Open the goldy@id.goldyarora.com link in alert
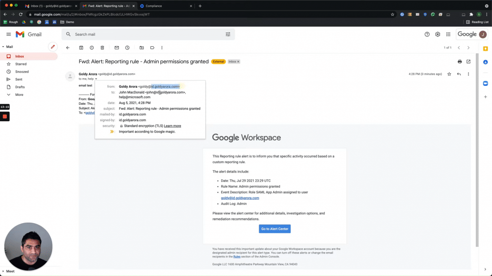 240,198
